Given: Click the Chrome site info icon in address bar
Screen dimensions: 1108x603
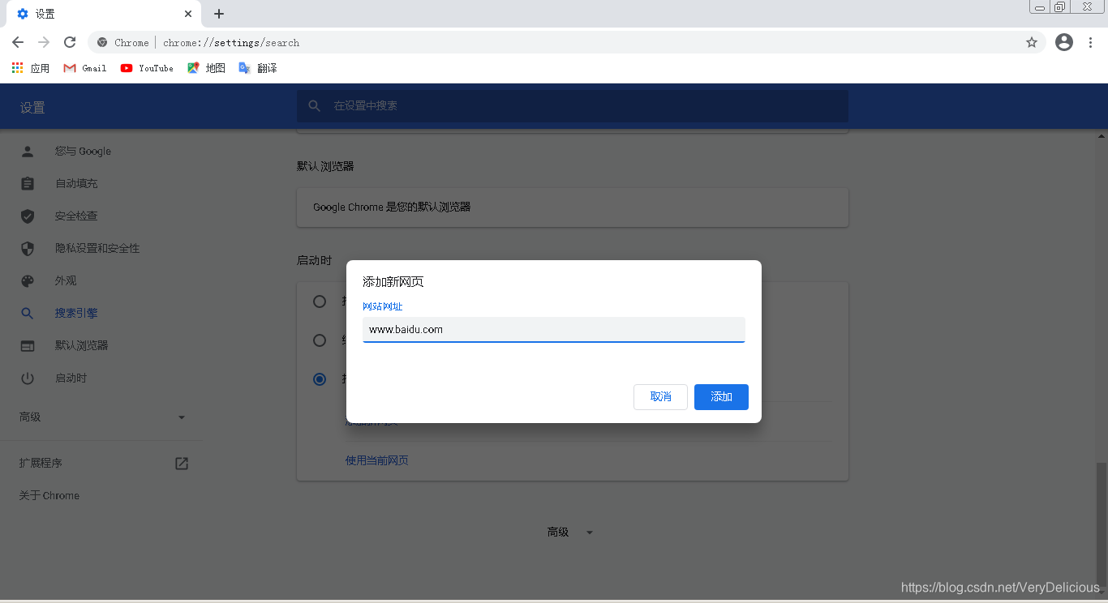Looking at the screenshot, I should (102, 42).
